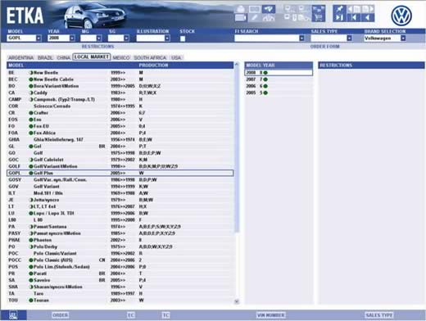The image size is (426, 321).
Task: Click the model list vertical scrollbar thumb
Action: pyautogui.click(x=237, y=150)
